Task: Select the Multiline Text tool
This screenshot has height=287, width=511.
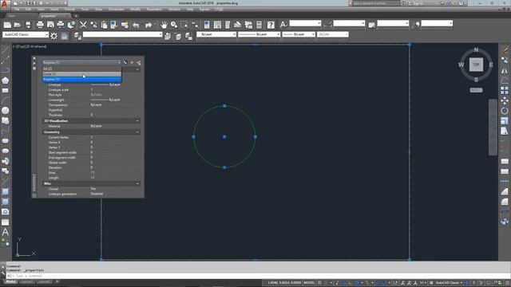Action: pos(6,232)
